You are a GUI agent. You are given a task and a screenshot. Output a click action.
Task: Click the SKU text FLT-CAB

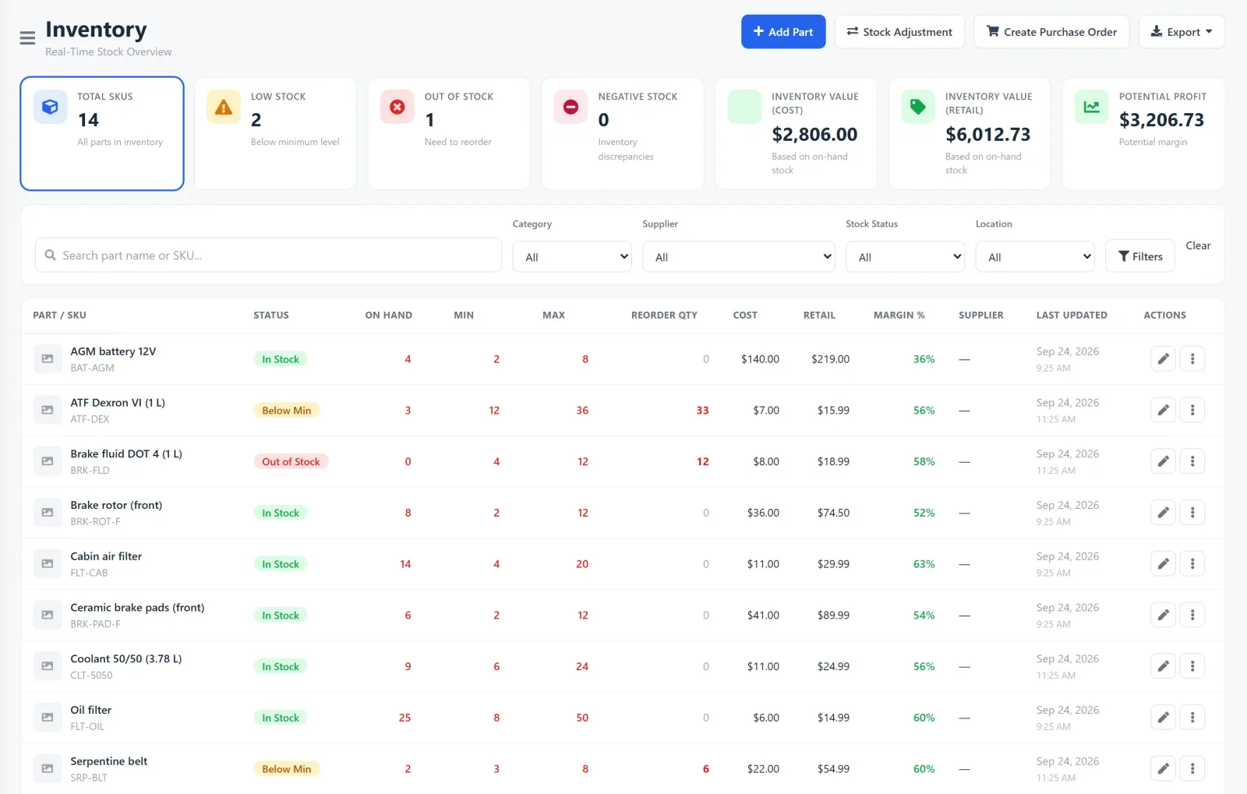(x=89, y=573)
